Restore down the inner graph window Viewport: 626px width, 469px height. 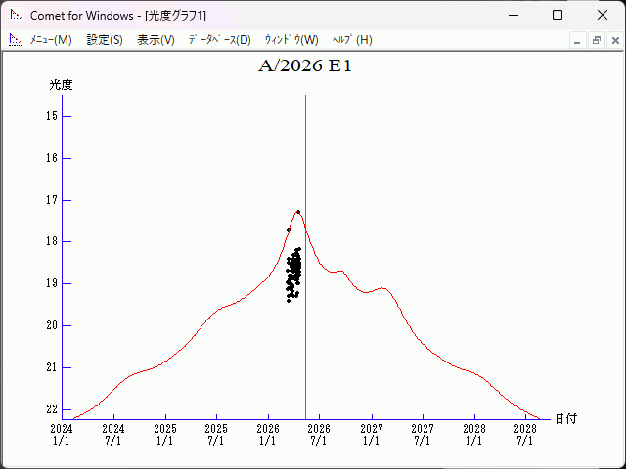tap(596, 40)
